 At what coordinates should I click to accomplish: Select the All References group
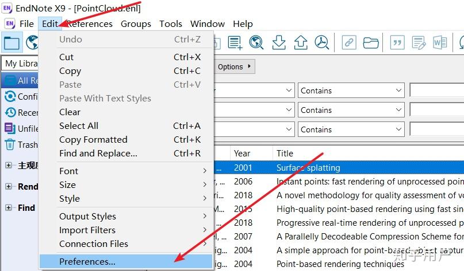(x=20, y=80)
